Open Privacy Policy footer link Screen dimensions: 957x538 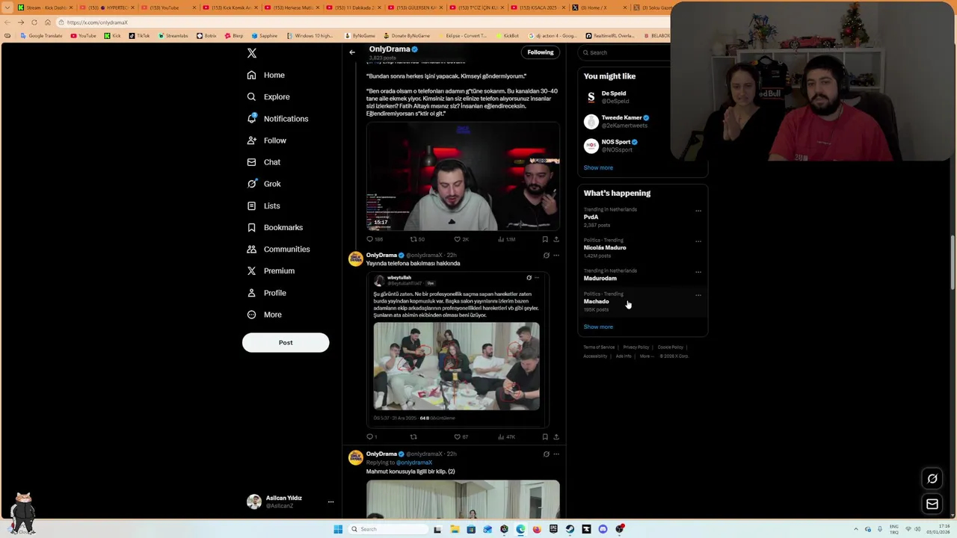click(636, 347)
